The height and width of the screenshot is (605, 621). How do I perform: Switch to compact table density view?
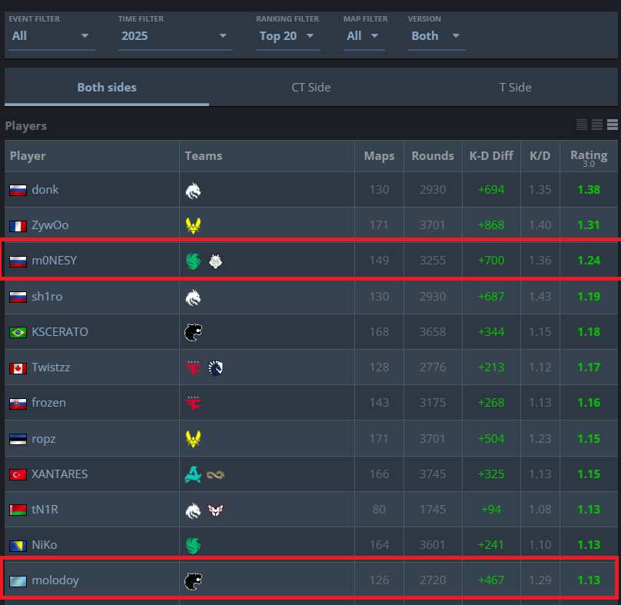pos(582,125)
